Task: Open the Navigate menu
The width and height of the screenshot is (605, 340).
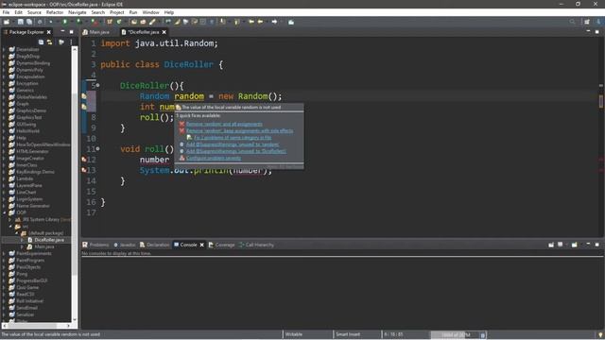Action: coord(78,12)
